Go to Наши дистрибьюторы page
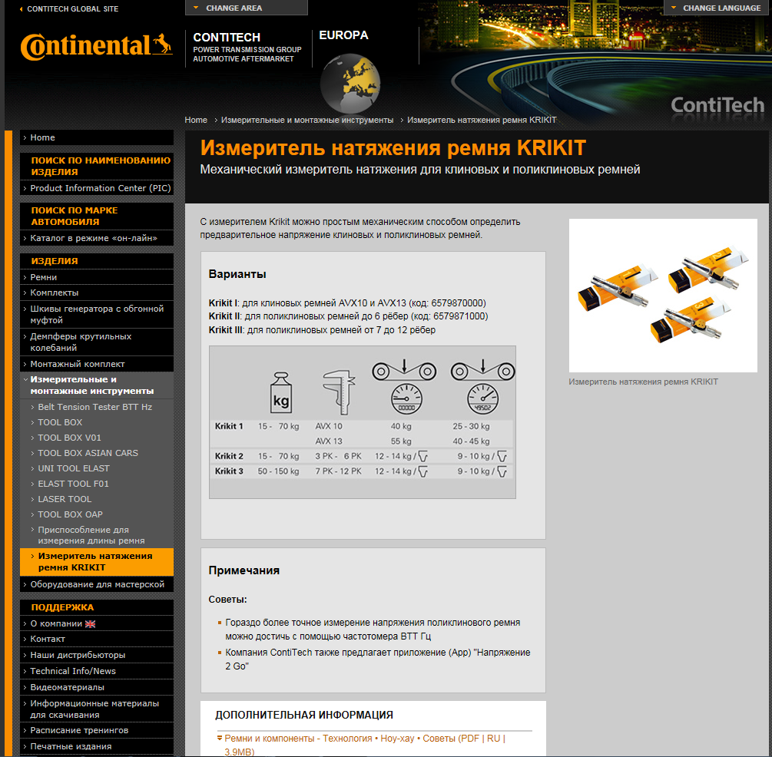Screen dimensions: 772x757 point(78,655)
